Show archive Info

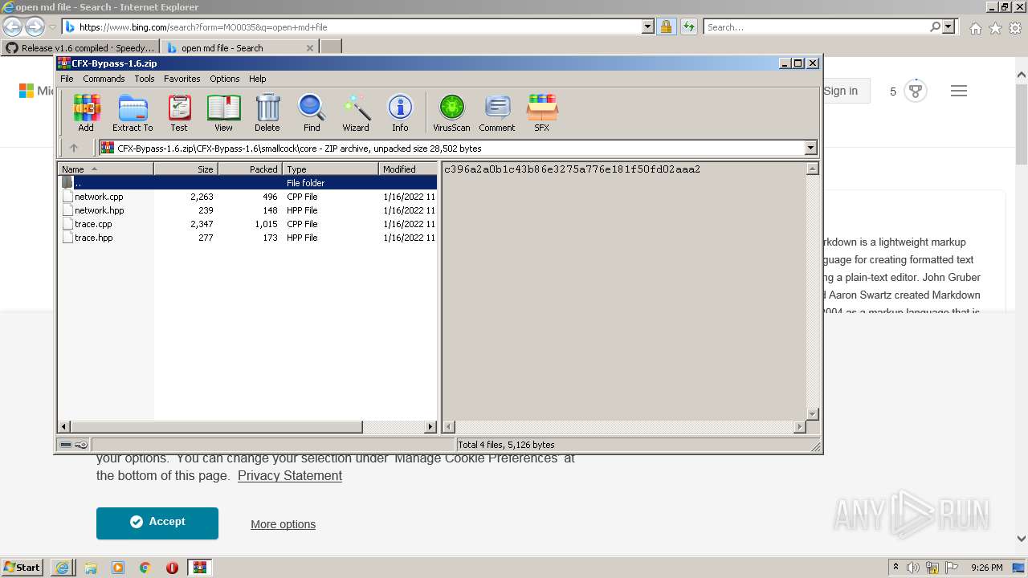(x=400, y=113)
